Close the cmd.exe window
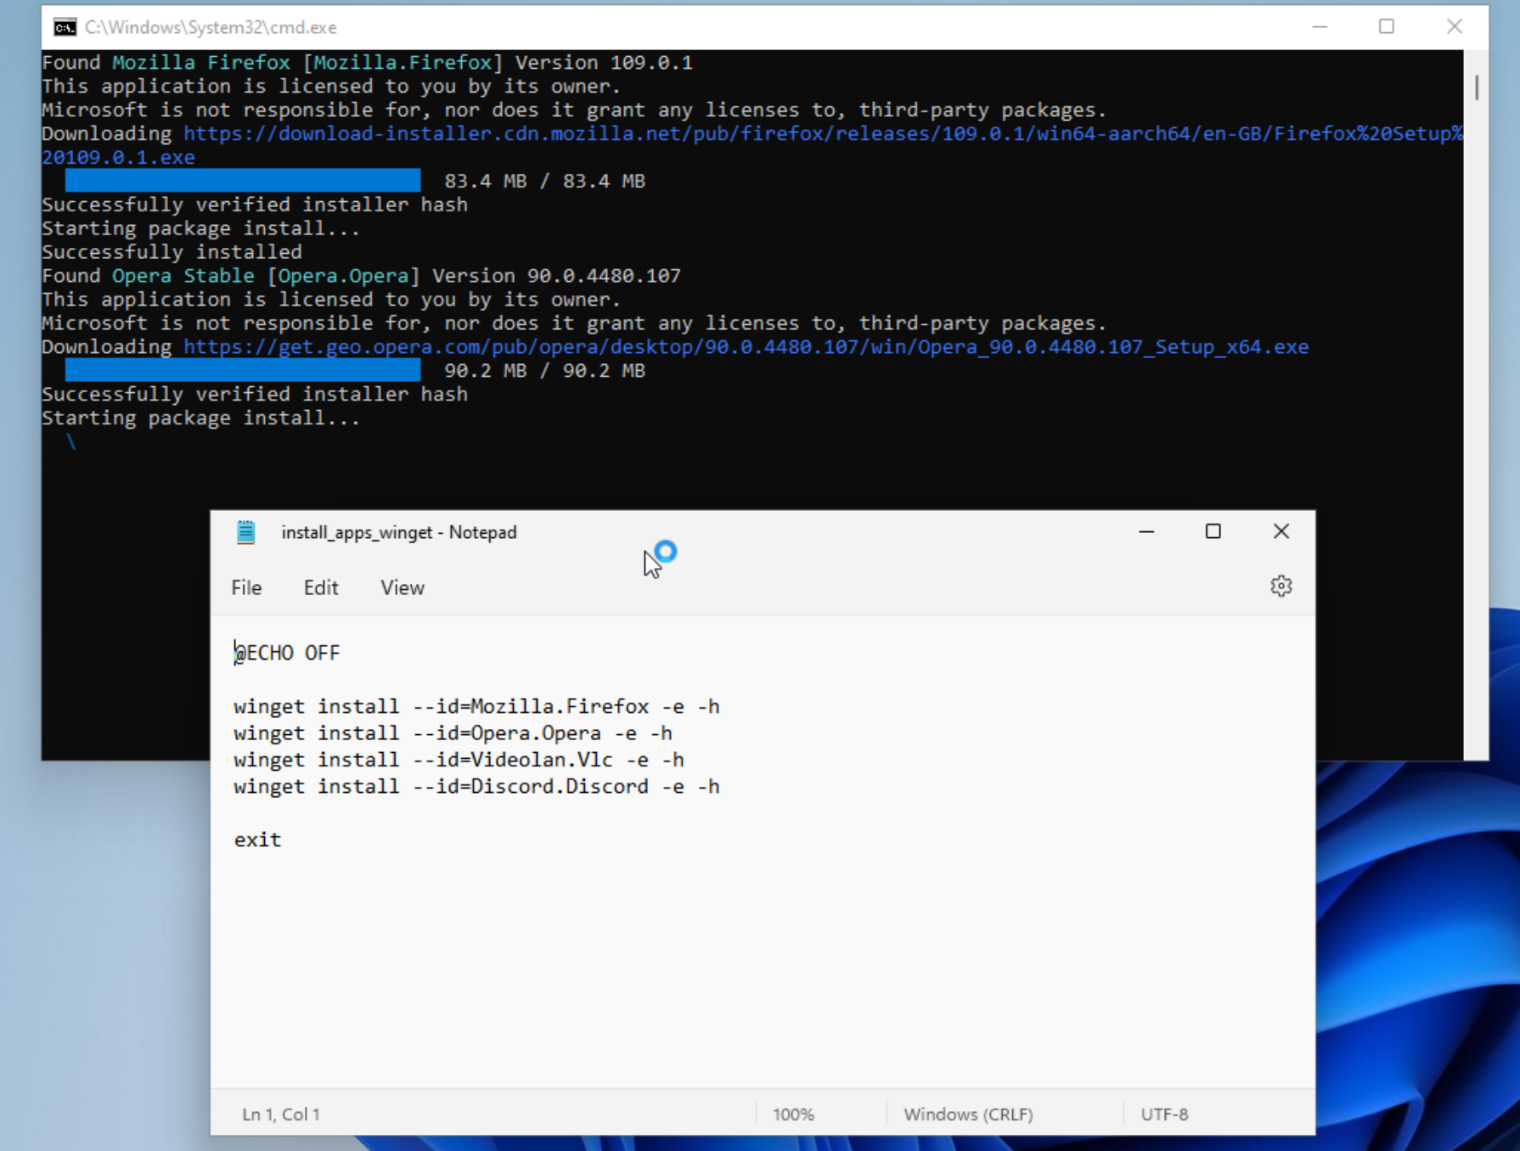Image resolution: width=1520 pixels, height=1151 pixels. pyautogui.click(x=1455, y=27)
